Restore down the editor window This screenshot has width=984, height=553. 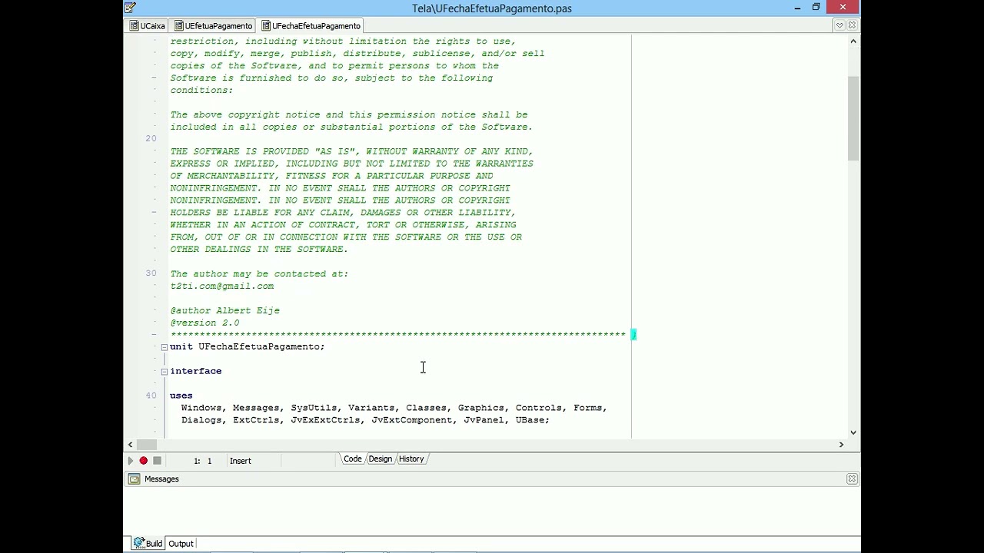click(x=816, y=8)
